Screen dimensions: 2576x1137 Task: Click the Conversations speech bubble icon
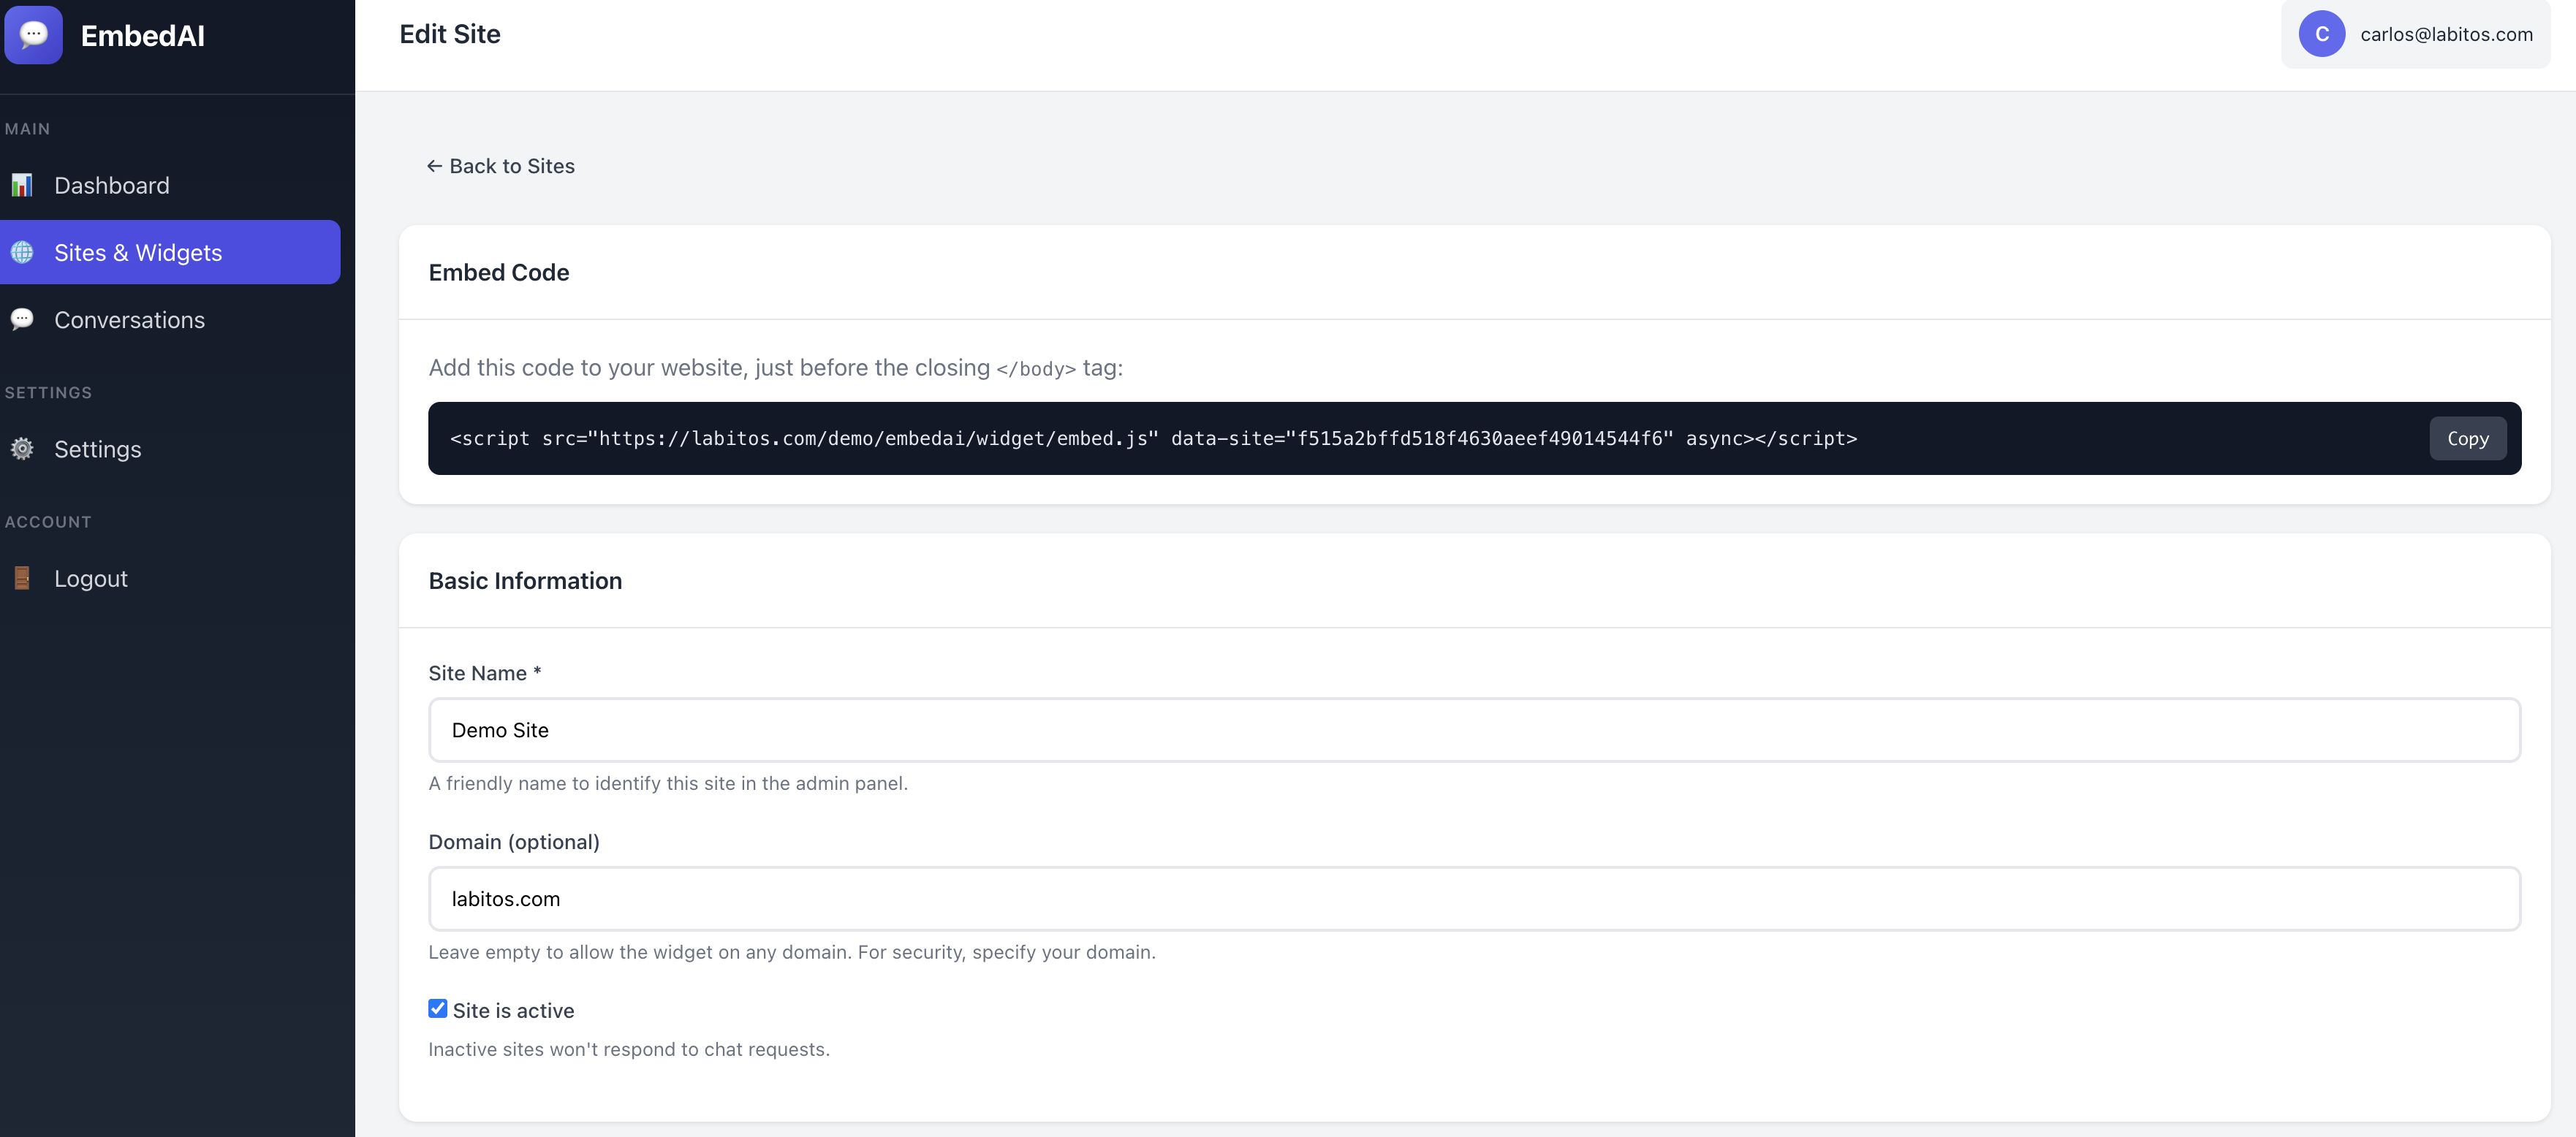point(22,319)
